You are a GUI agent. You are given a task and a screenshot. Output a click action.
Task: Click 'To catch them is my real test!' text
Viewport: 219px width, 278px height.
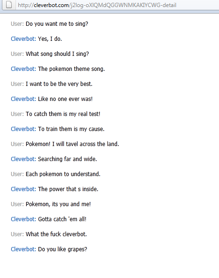pyautogui.click(x=63, y=114)
